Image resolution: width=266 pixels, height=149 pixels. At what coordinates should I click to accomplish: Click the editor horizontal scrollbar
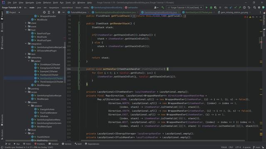click(163, 140)
